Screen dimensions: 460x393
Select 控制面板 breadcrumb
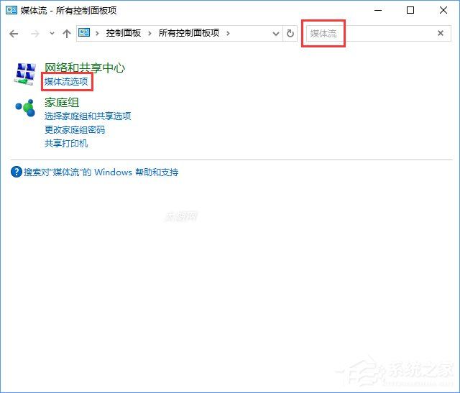coord(124,33)
